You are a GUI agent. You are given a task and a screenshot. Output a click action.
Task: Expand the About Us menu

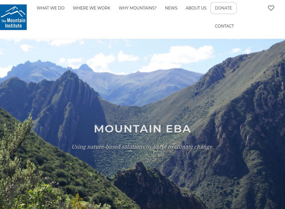tap(196, 8)
